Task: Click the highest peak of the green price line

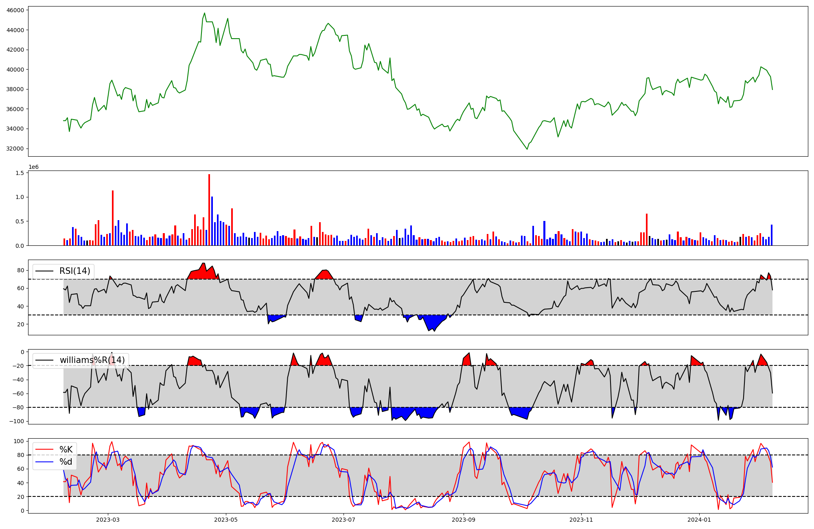Action: [205, 13]
